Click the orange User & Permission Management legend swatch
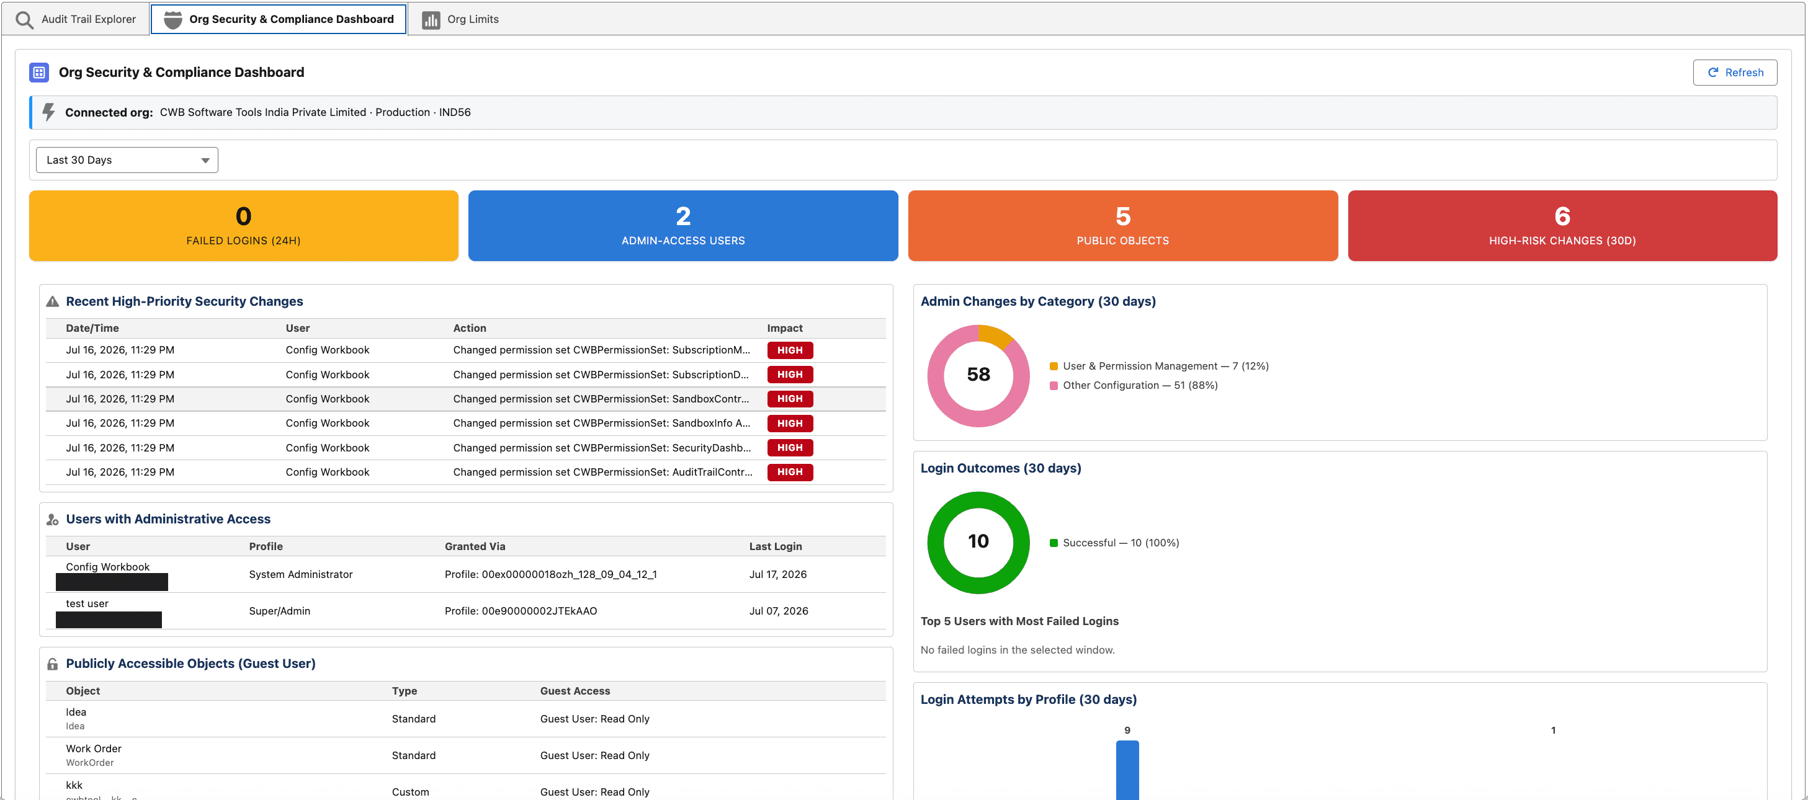Screen dimensions: 1808x800 click(x=1054, y=367)
